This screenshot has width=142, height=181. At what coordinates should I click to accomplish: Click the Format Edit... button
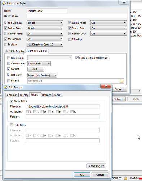pyautogui.click(x=36, y=69)
